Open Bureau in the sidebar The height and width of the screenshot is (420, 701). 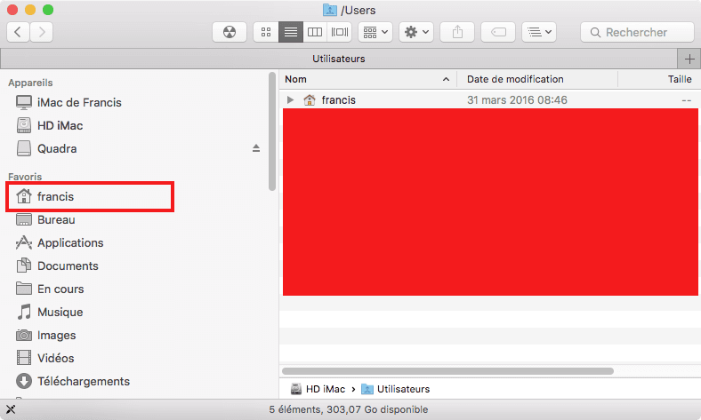(x=56, y=219)
